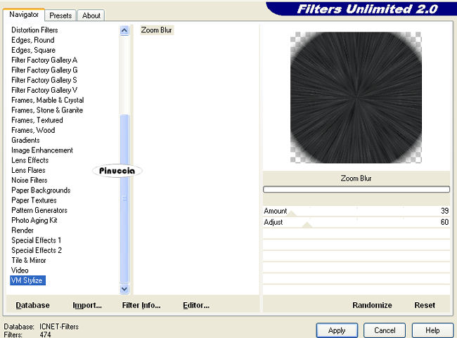Adjust the Amount slider handle
457x338 pixels.
292,214
